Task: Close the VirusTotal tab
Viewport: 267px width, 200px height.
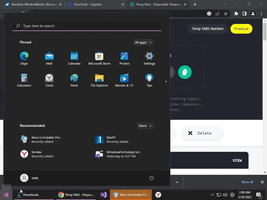Action: (123, 5)
